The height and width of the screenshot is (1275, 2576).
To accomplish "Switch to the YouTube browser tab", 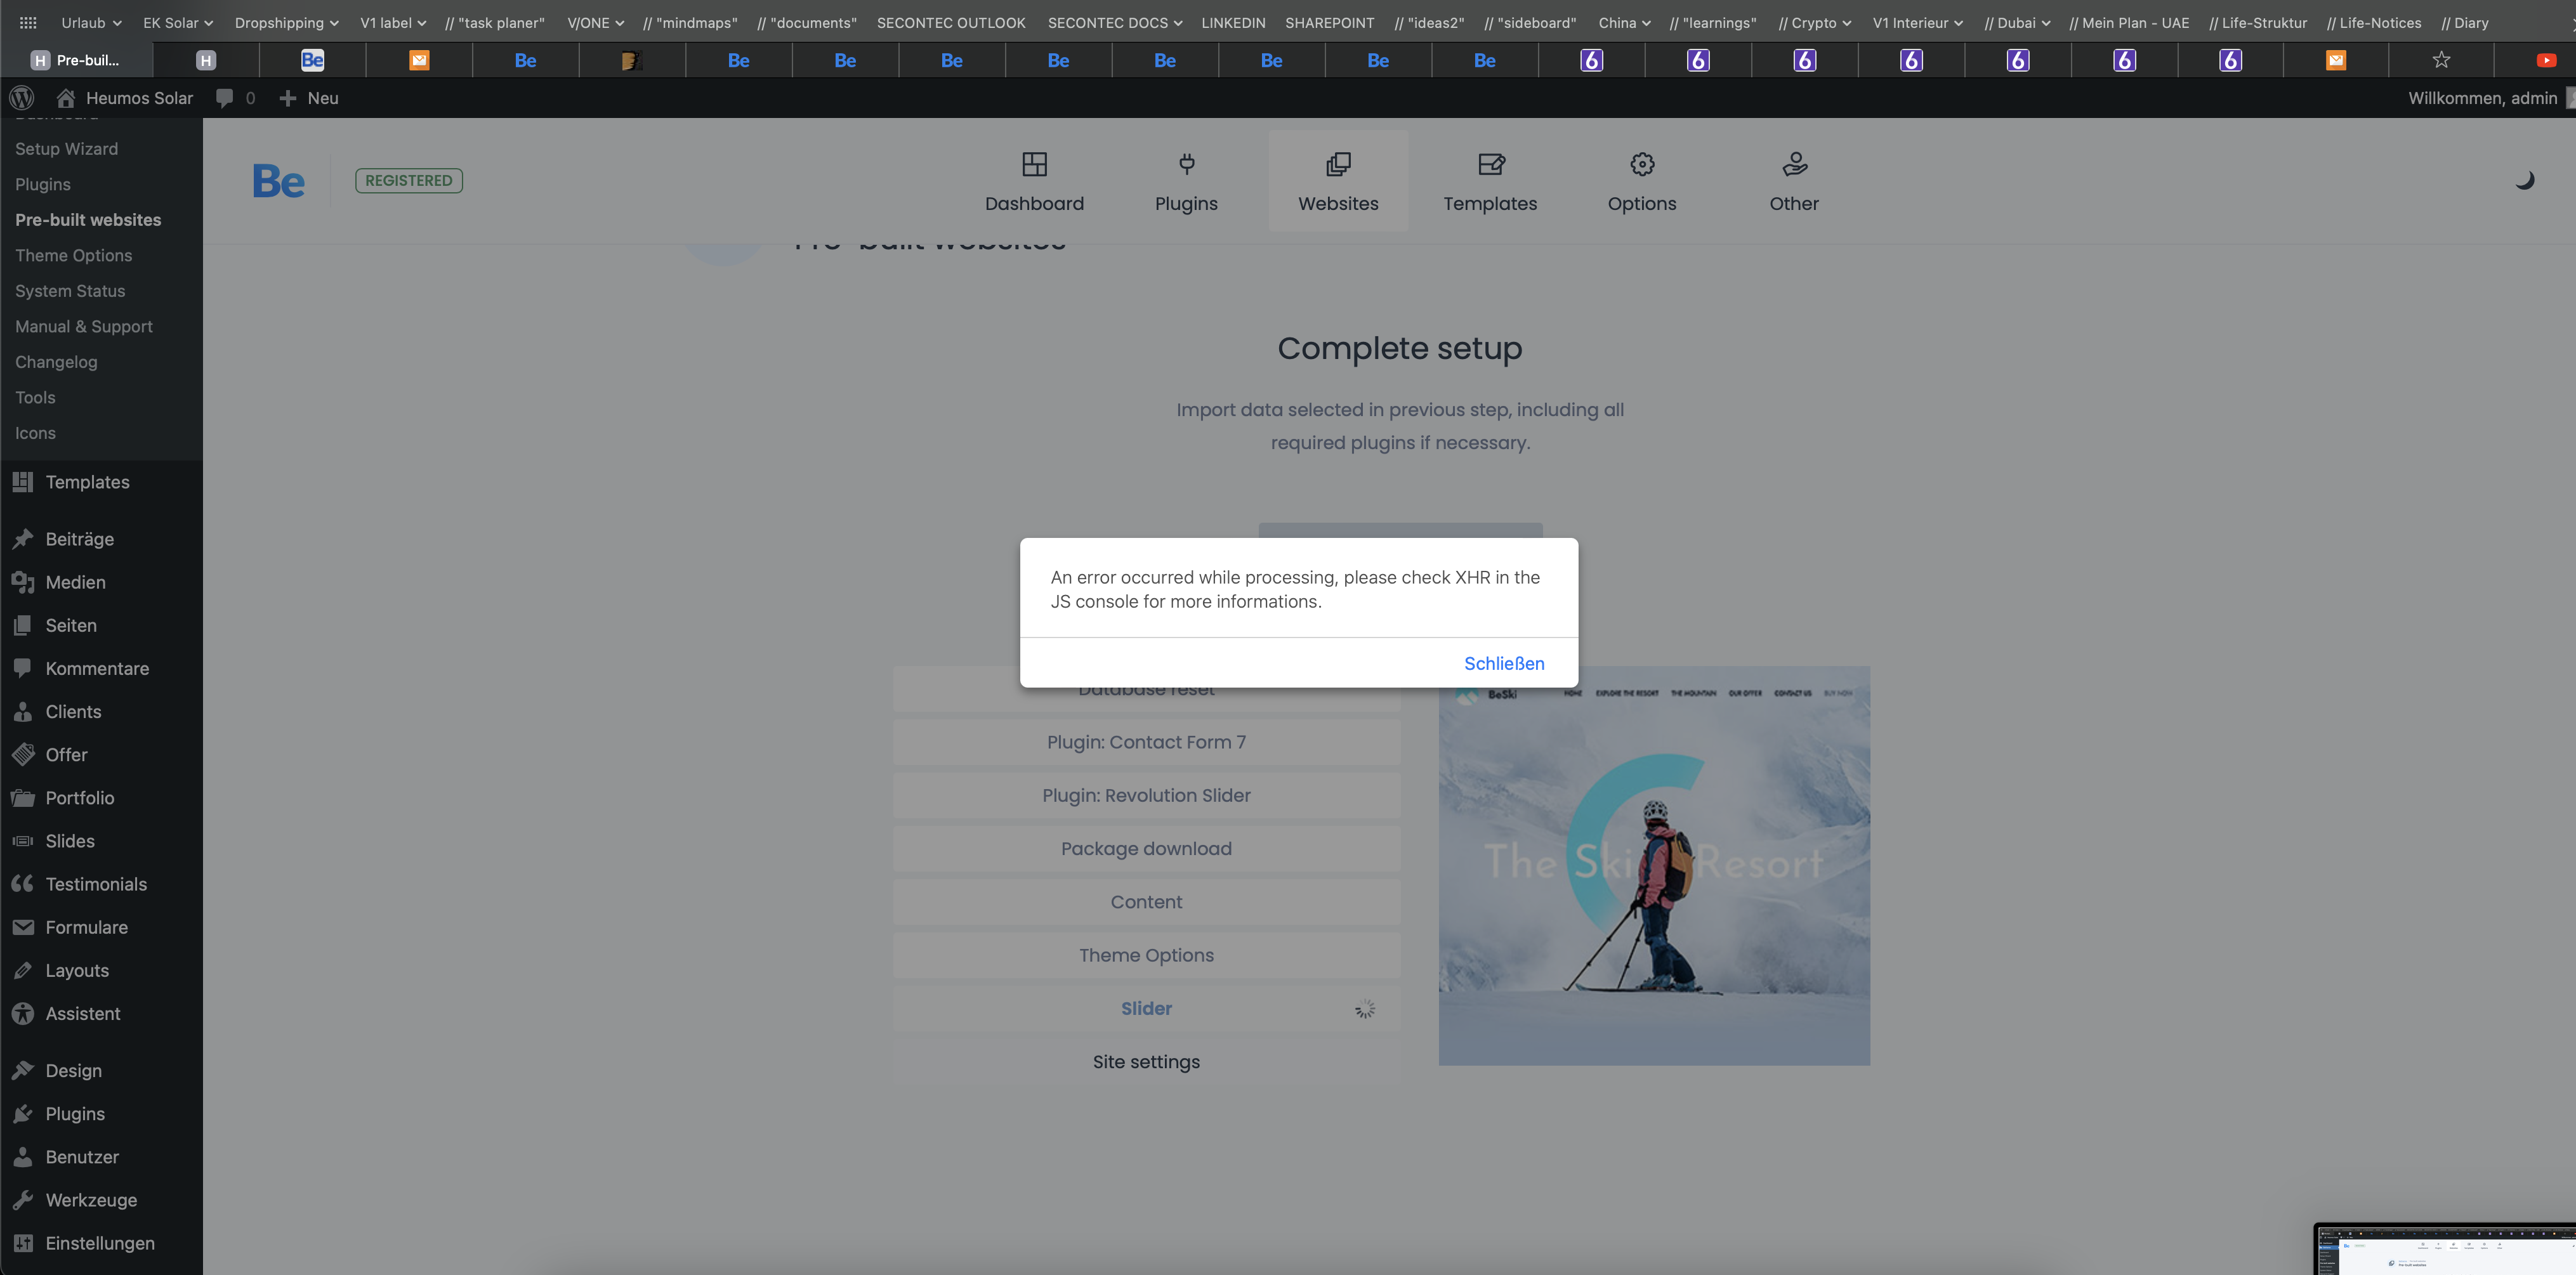I will tap(2546, 60).
